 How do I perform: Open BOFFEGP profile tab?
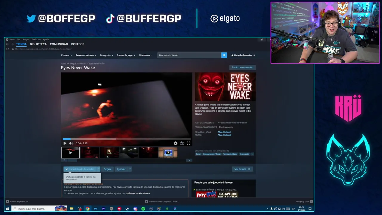coord(78,44)
